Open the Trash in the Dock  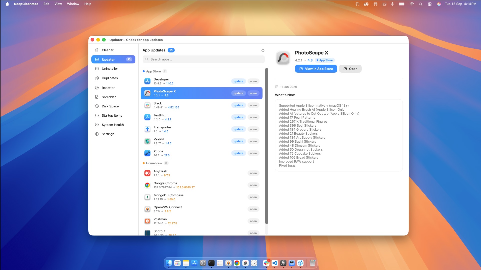(313, 263)
